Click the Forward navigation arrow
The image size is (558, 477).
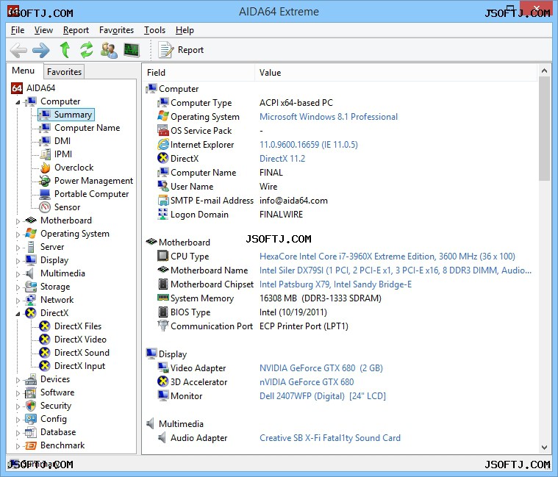pyautogui.click(x=41, y=50)
